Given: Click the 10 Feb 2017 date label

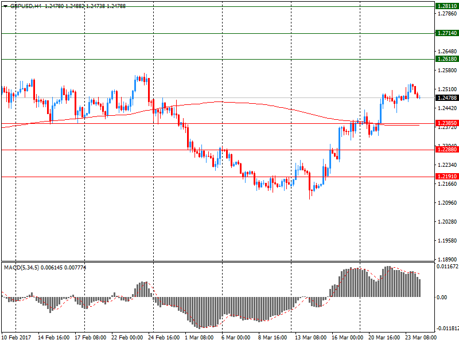Looking at the screenshot, I should [16, 338].
